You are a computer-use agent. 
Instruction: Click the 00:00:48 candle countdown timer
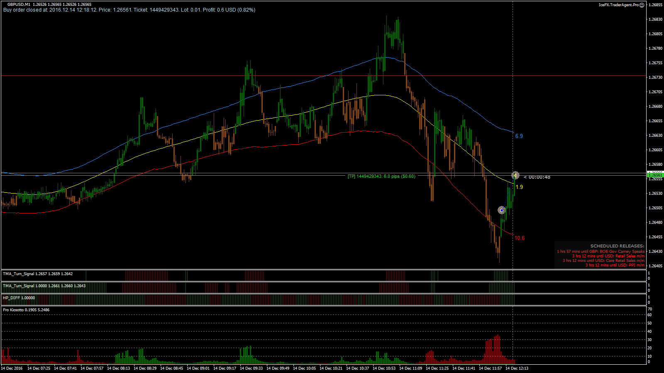click(537, 177)
